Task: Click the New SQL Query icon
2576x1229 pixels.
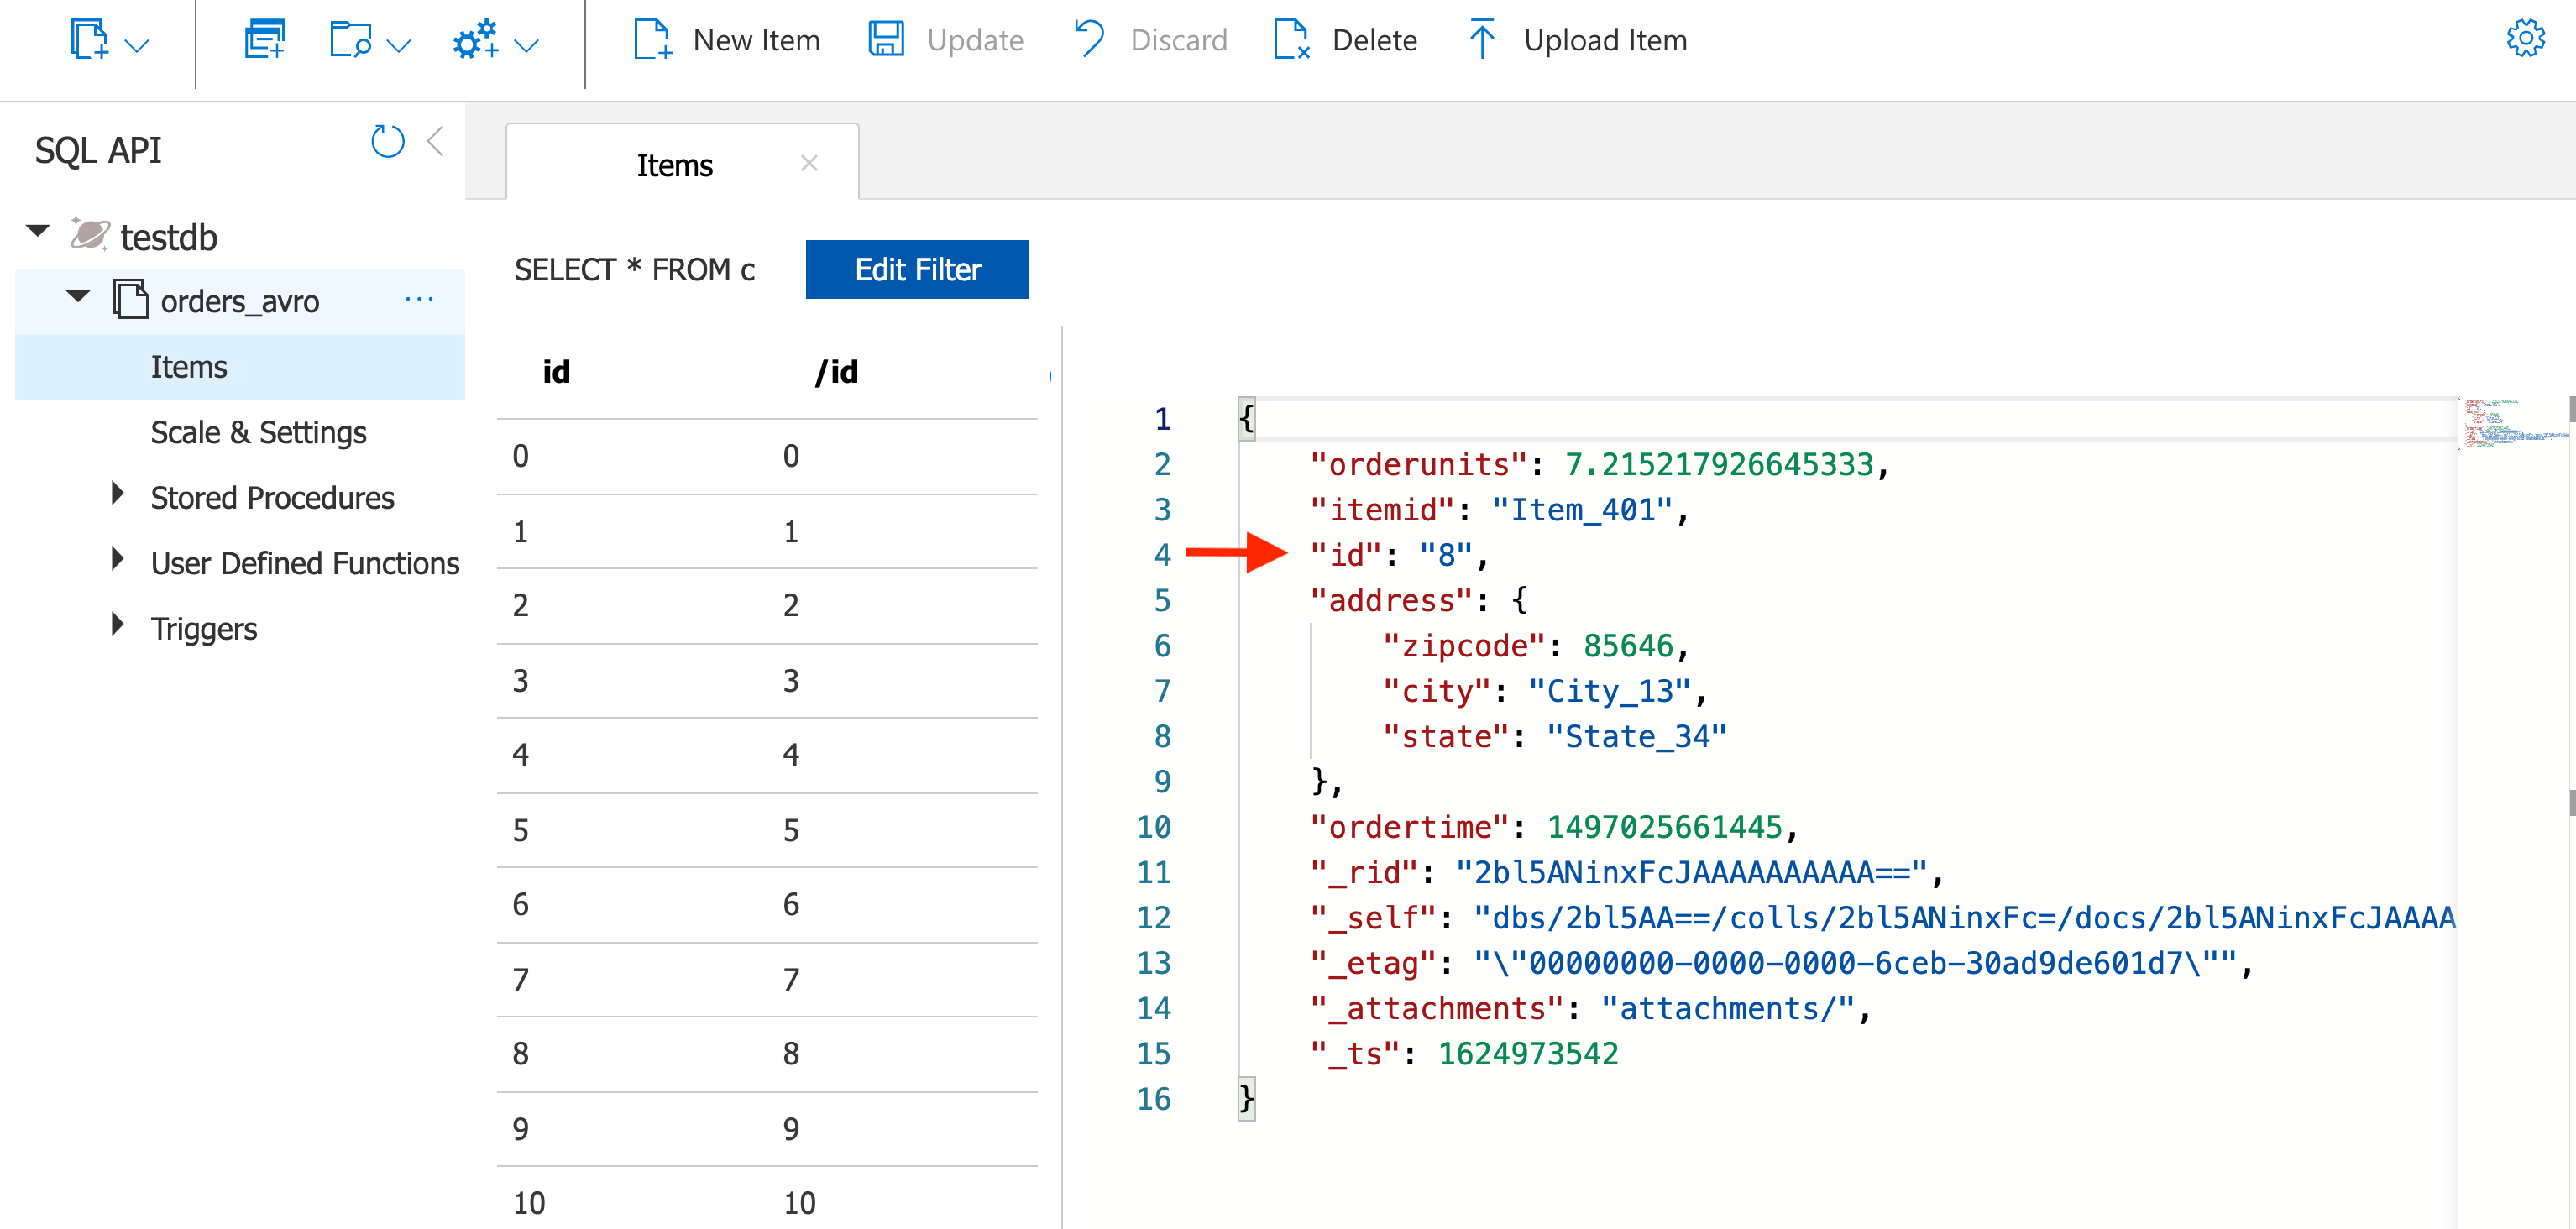Action: point(265,40)
